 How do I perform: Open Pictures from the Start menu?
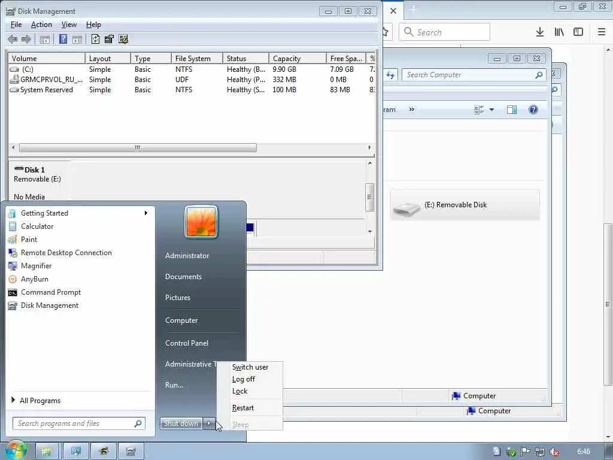(x=177, y=298)
